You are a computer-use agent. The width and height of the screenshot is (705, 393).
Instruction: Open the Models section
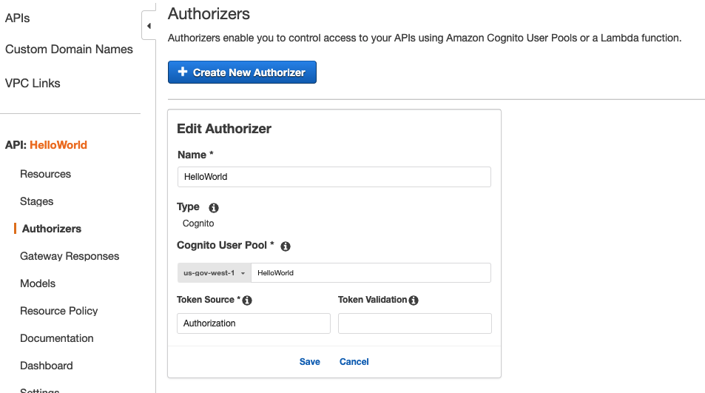click(38, 283)
